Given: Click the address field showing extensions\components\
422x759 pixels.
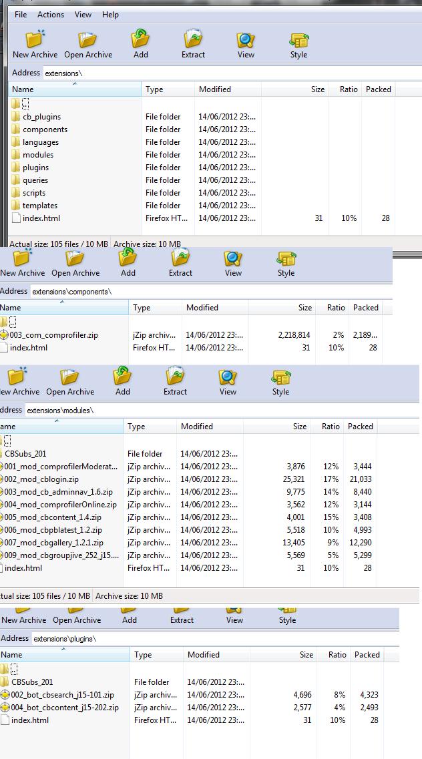Looking at the screenshot, I should click(212, 292).
